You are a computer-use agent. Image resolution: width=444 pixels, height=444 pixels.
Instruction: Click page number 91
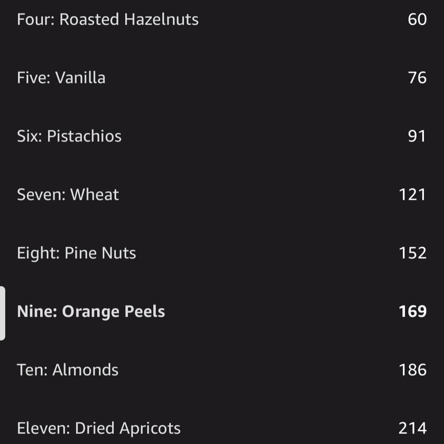[417, 136]
